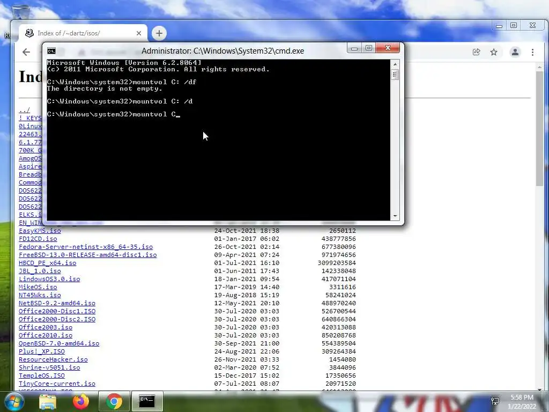Select the 'Index of /~dartz/isos/' tab
549x412 pixels.
83,33
